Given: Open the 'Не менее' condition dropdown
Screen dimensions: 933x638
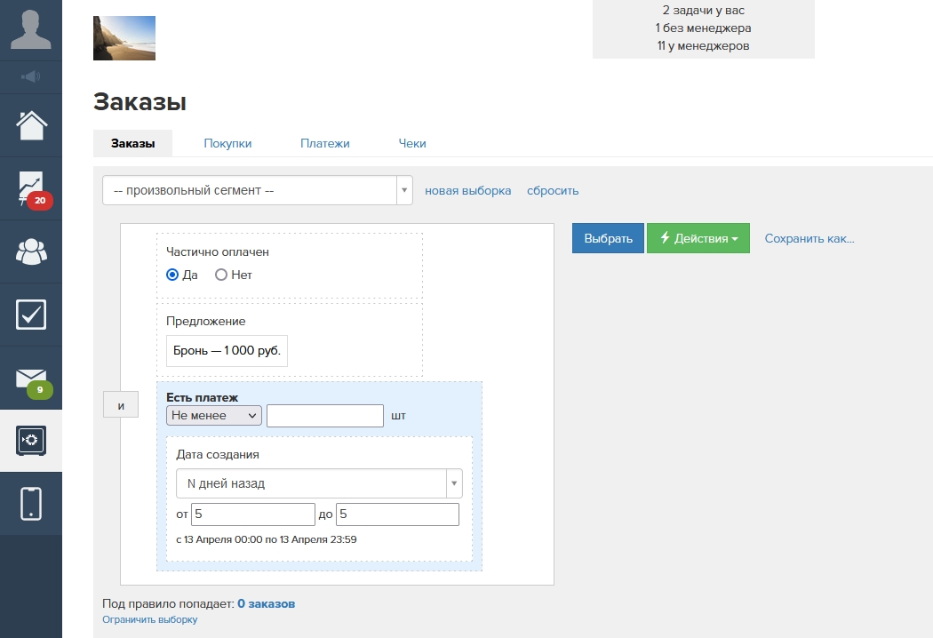Looking at the screenshot, I should (213, 416).
